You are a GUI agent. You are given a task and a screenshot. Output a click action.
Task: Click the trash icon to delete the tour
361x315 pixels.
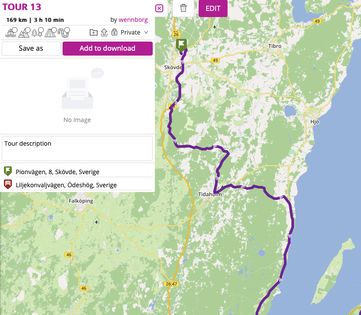pyautogui.click(x=182, y=8)
